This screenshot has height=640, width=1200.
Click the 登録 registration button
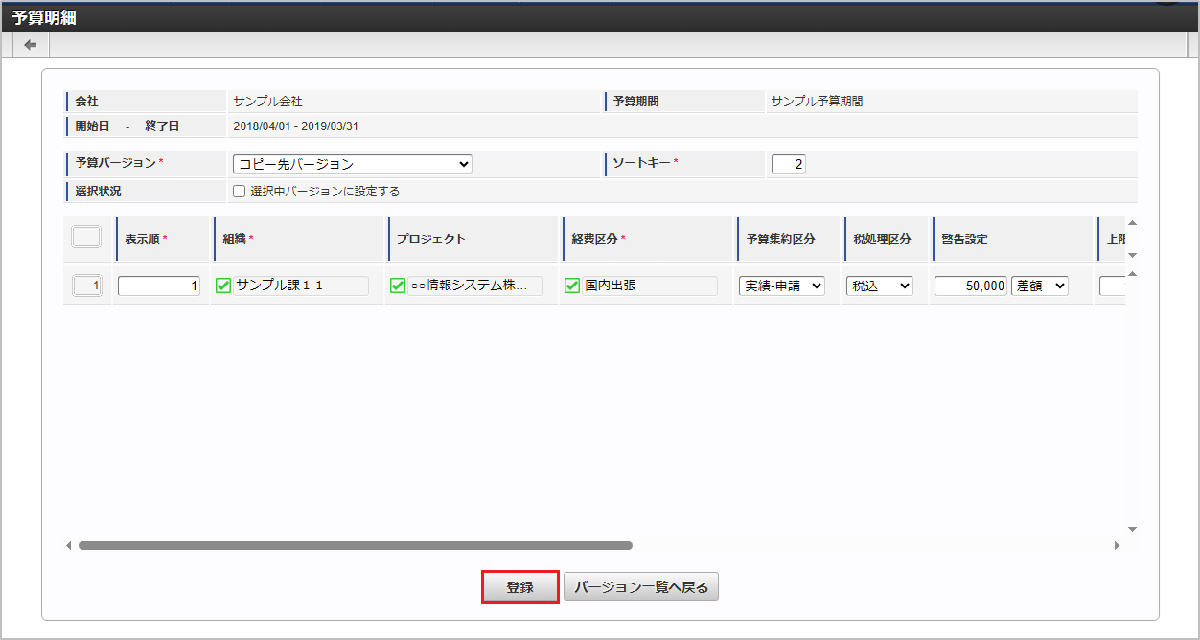(519, 586)
